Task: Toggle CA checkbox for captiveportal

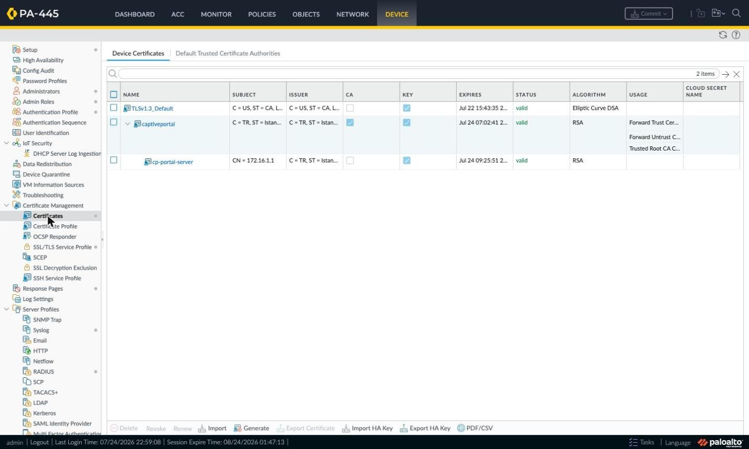Action: coord(350,122)
